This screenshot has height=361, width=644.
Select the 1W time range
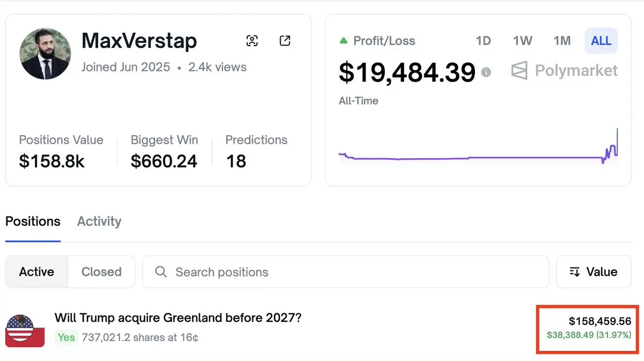coord(522,41)
